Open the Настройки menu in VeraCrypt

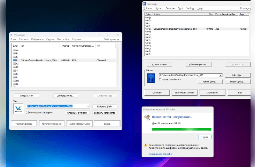[63, 39]
